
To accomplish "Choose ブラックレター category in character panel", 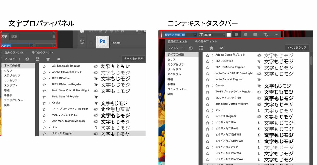I will tap(14, 100).
